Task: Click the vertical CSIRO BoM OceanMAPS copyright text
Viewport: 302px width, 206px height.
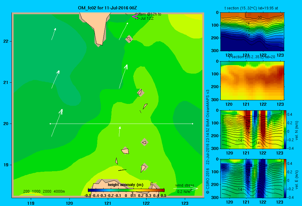Action: tap(208, 142)
